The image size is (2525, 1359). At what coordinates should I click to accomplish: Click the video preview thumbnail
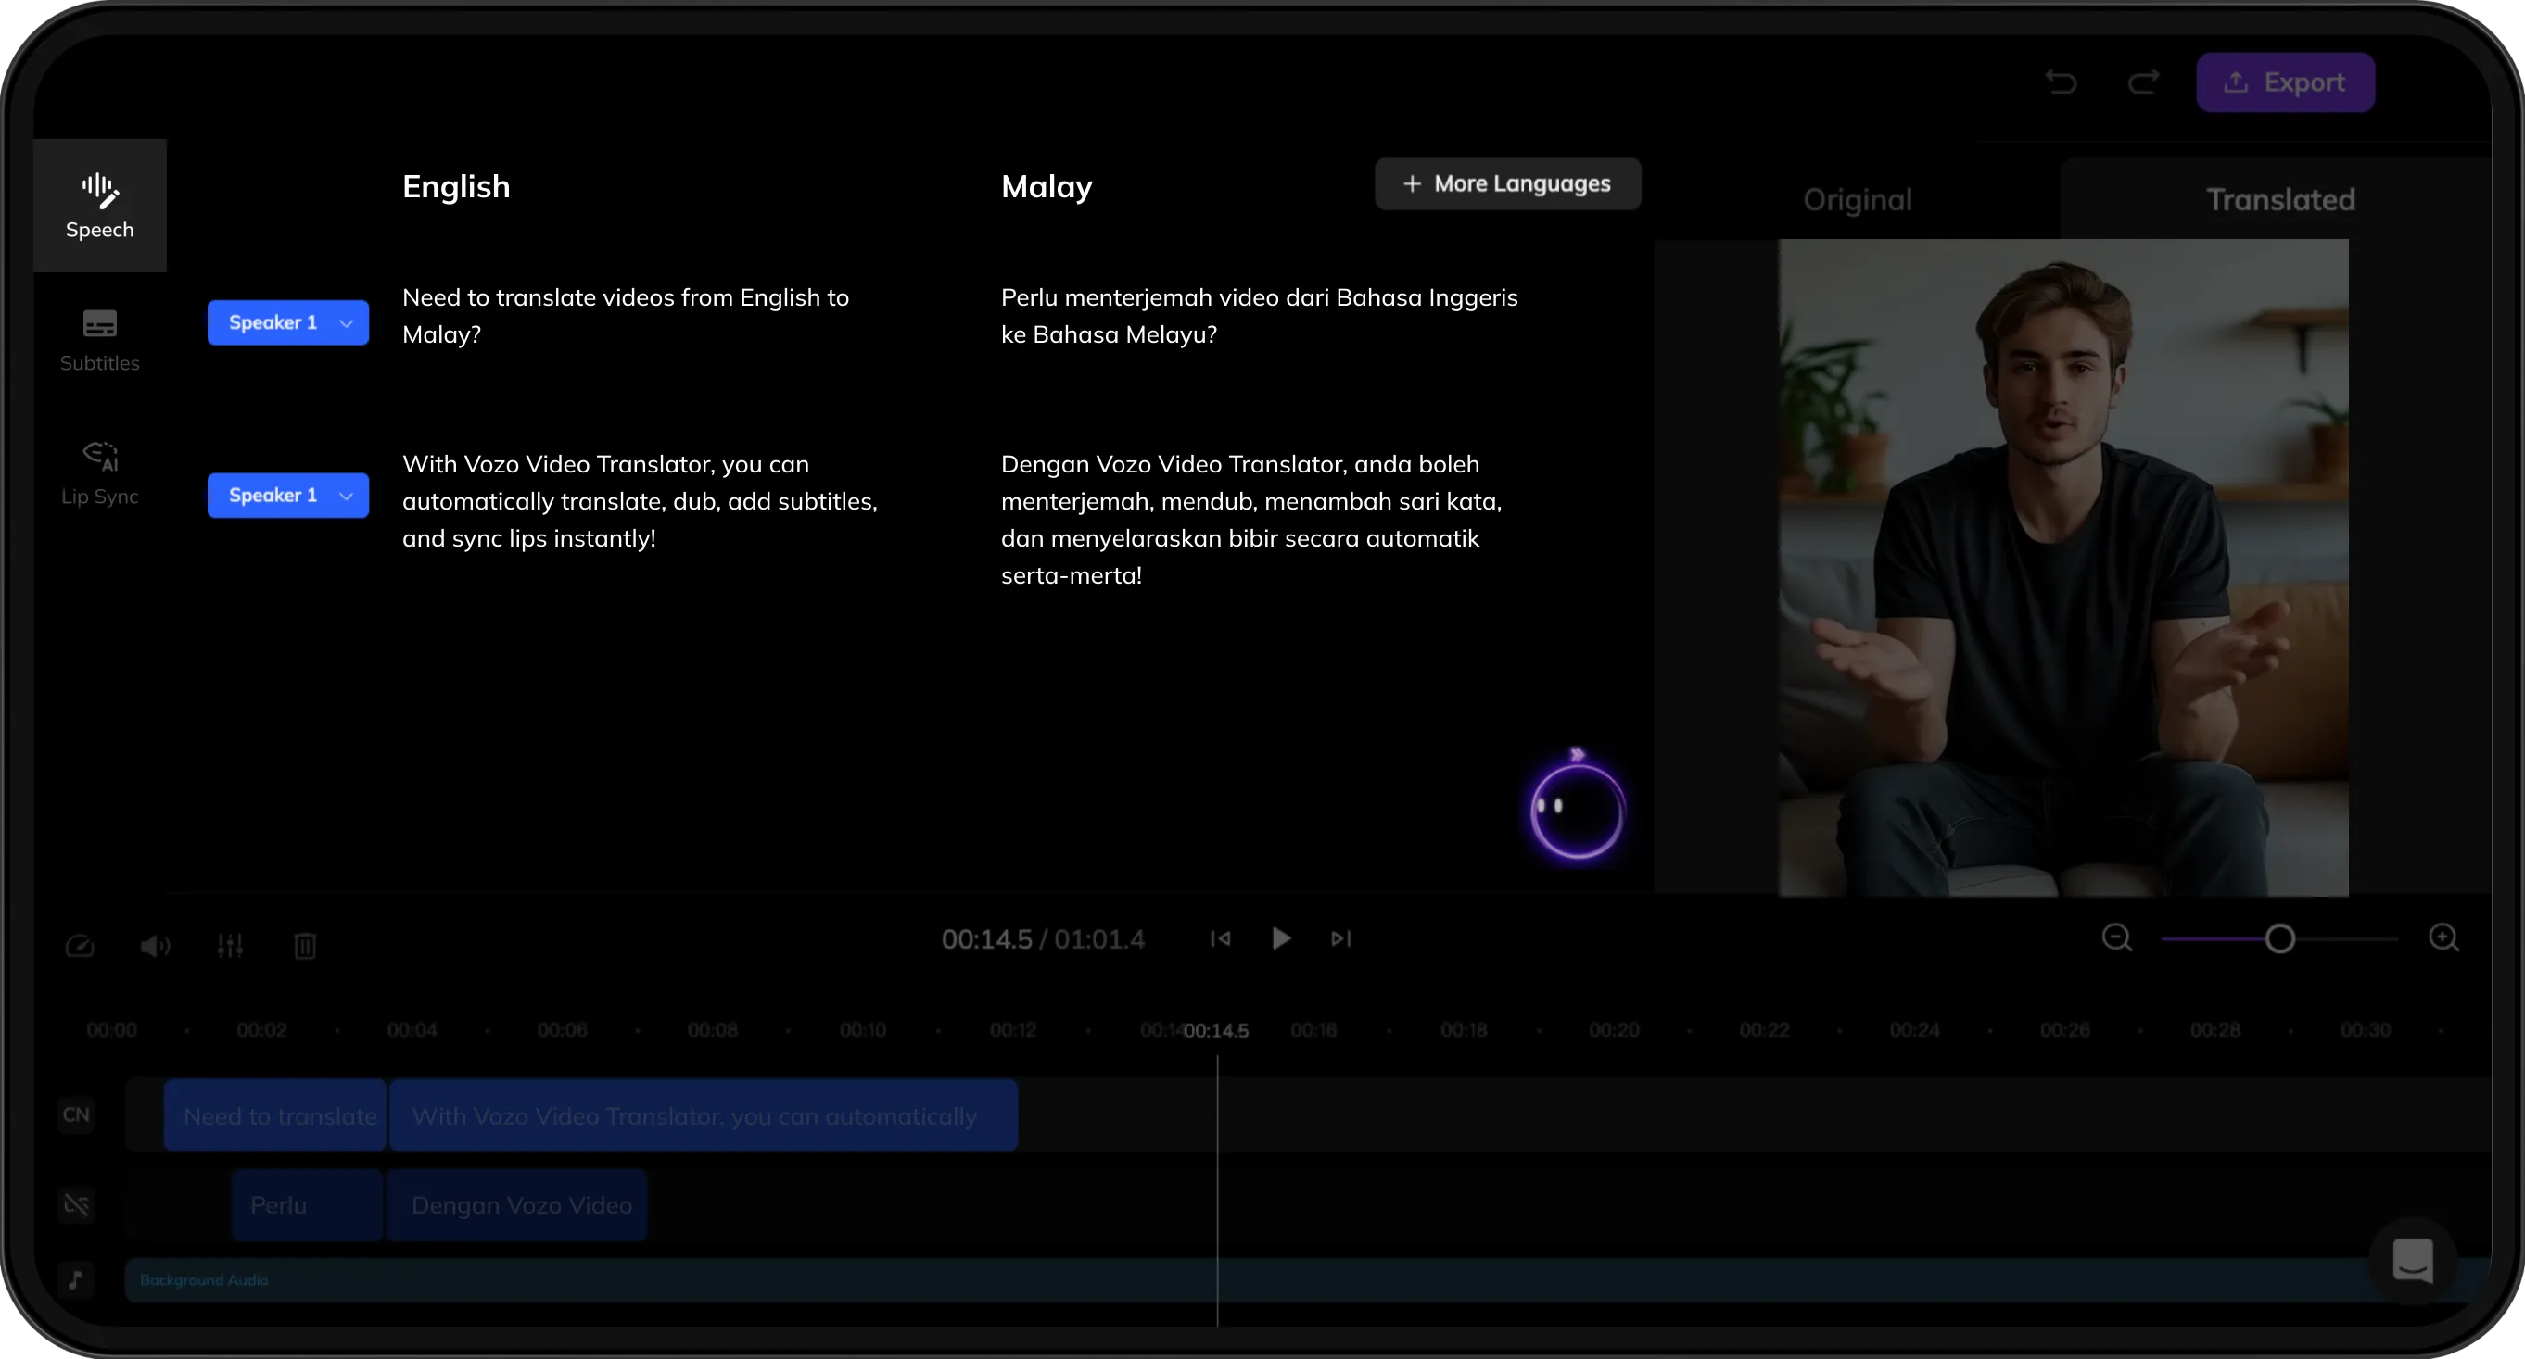point(2063,567)
